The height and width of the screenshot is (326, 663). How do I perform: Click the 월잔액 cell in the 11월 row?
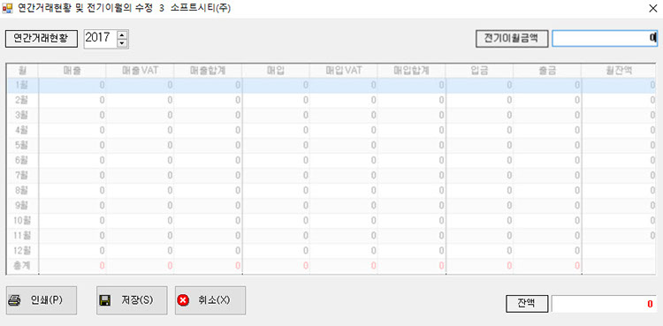620,235
